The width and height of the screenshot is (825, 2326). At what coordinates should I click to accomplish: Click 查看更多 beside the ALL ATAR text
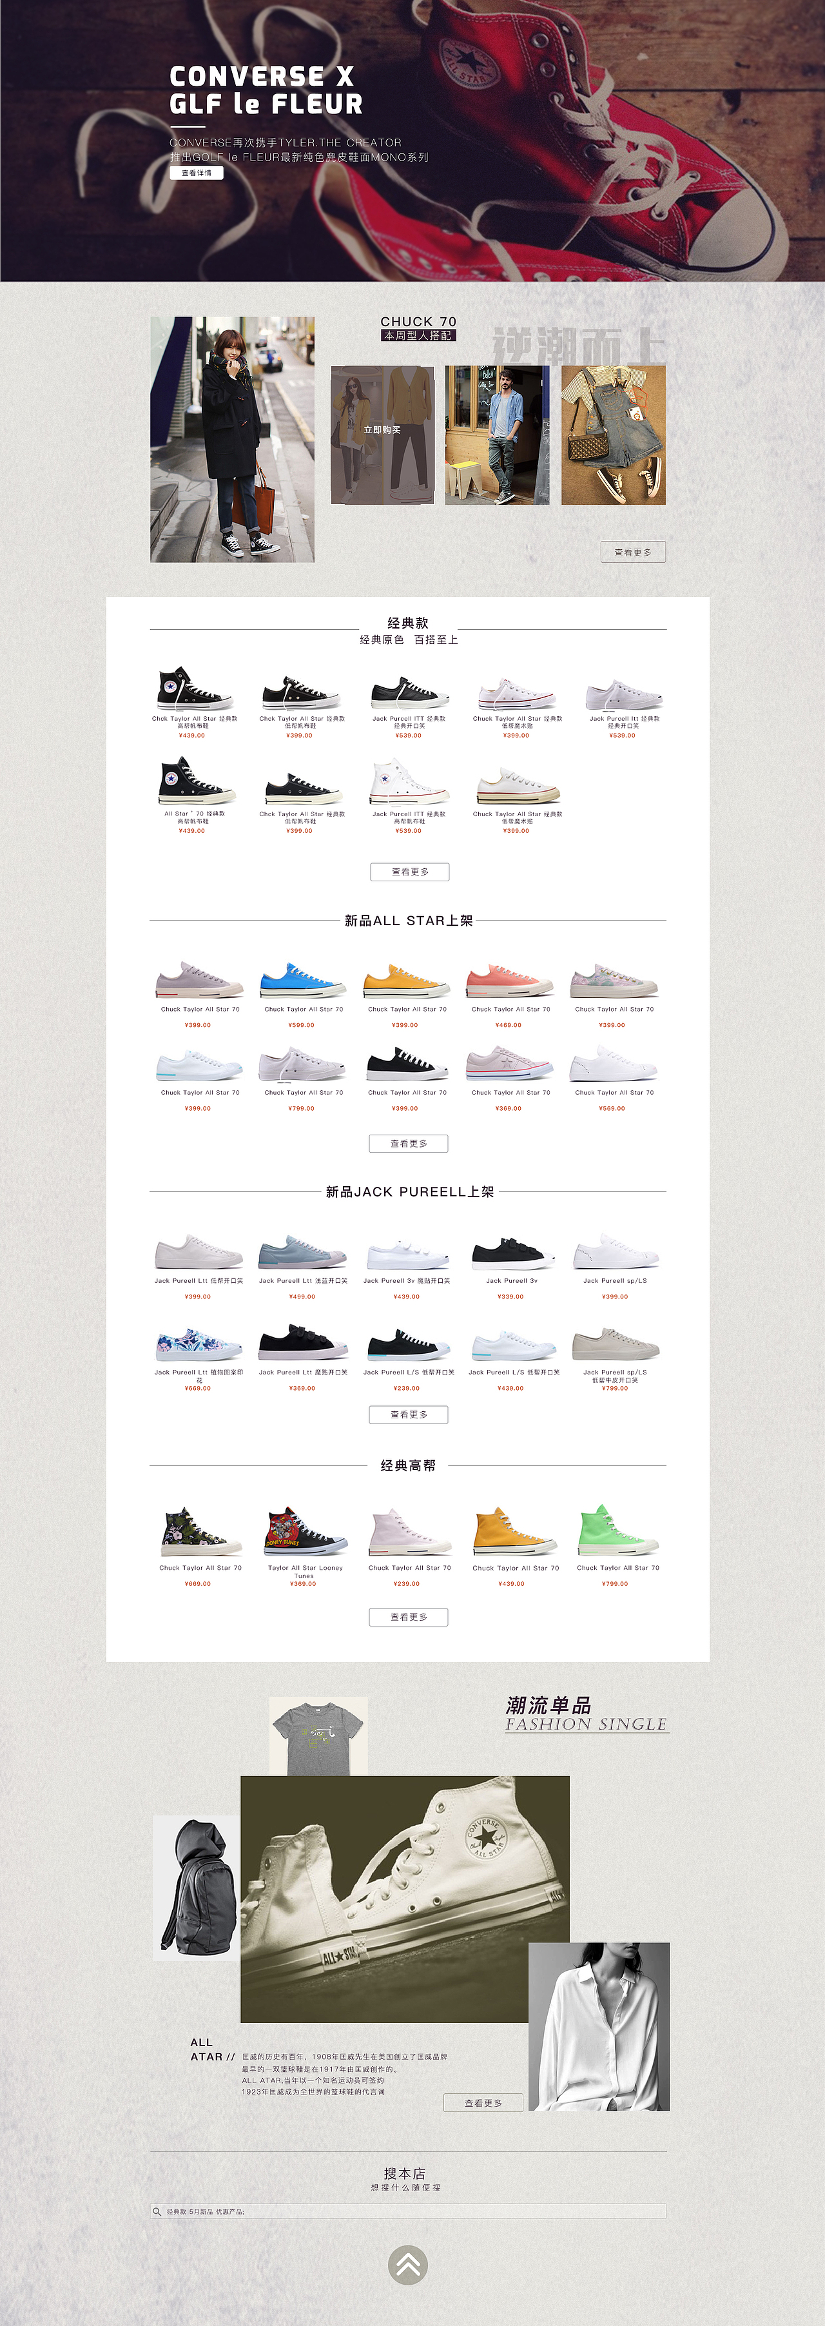click(483, 2103)
